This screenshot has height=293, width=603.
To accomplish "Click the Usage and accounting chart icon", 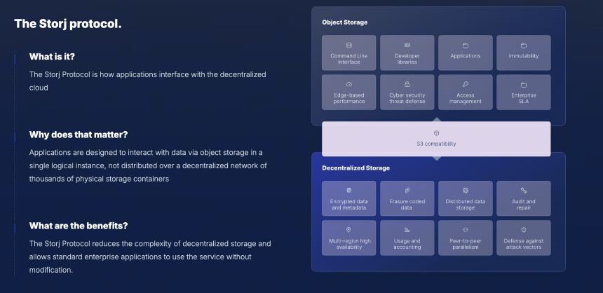I will (407, 229).
